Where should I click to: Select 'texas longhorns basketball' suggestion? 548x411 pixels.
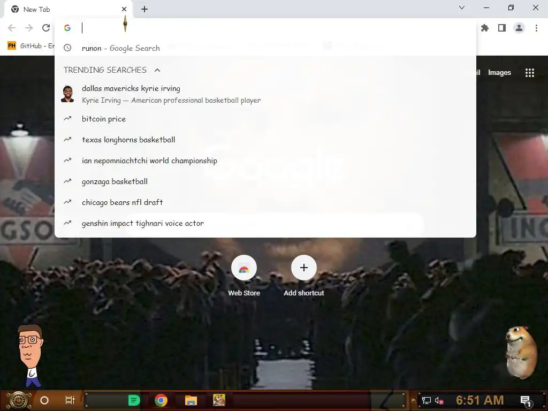coord(265,140)
